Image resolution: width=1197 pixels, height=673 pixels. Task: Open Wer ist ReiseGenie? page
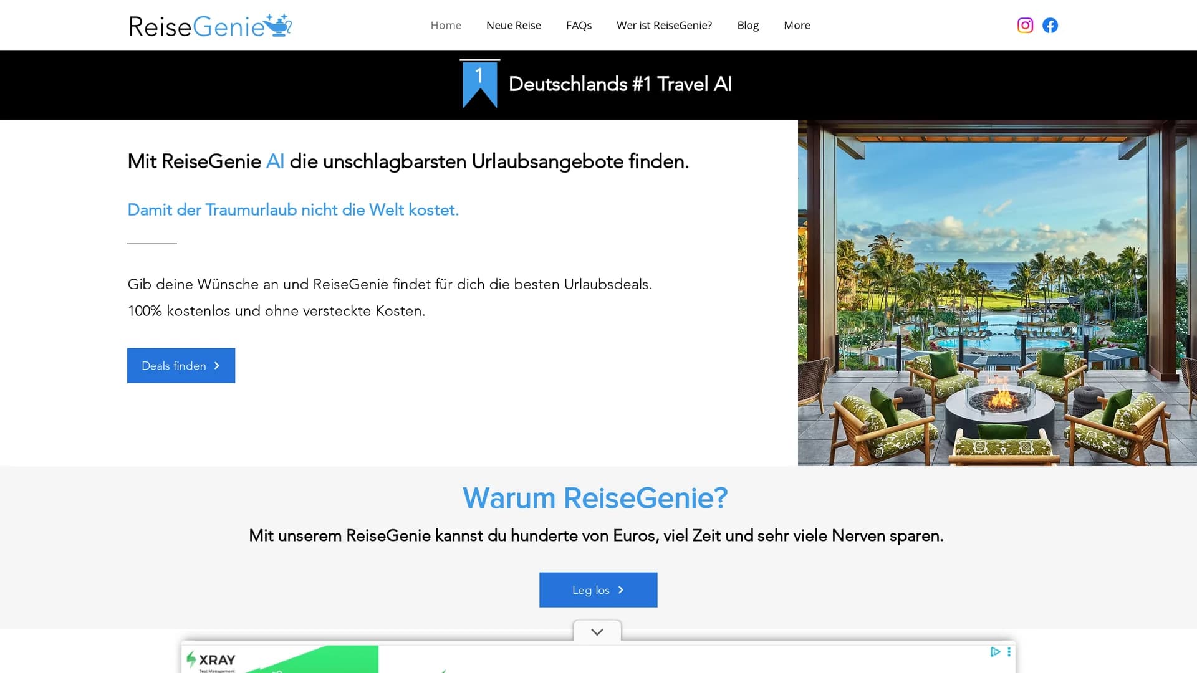pyautogui.click(x=664, y=26)
